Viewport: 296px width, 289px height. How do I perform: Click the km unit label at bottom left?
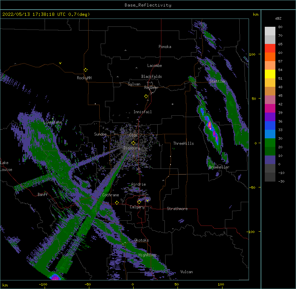pyautogui.click(x=5, y=285)
